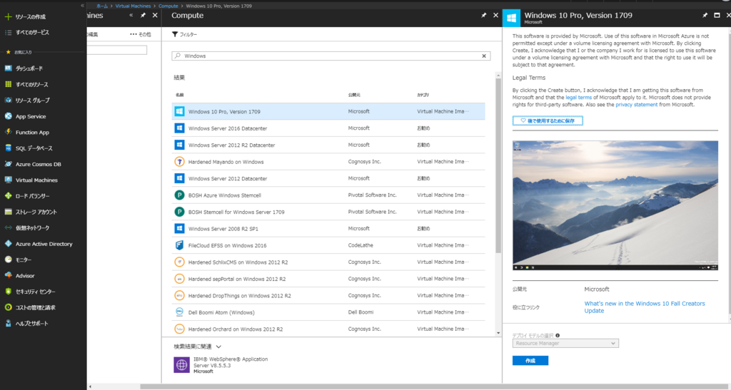Viewport: 731px width, 390px height.
Task: Click the Windows 10 desktop preview image
Action: (615, 205)
